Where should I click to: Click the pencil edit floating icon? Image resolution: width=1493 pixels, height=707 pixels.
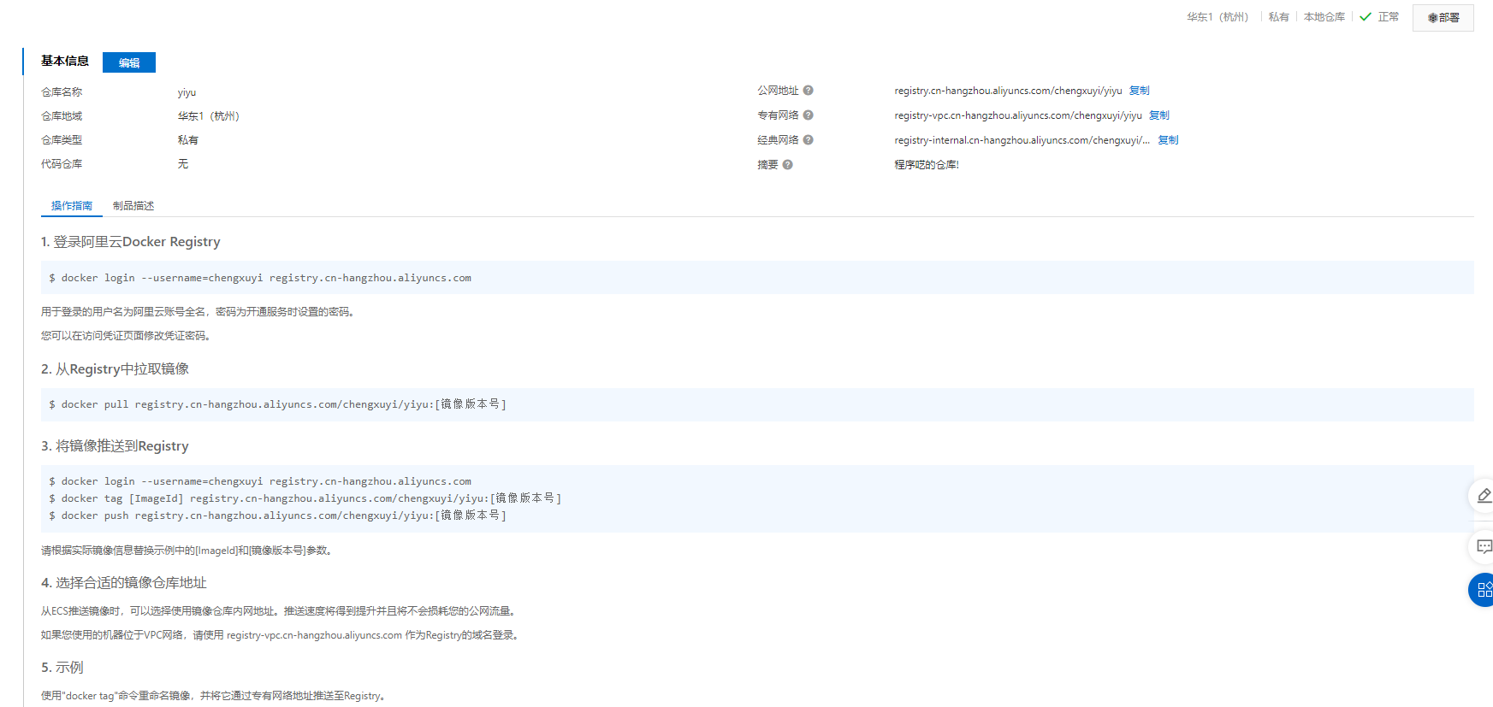point(1484,496)
